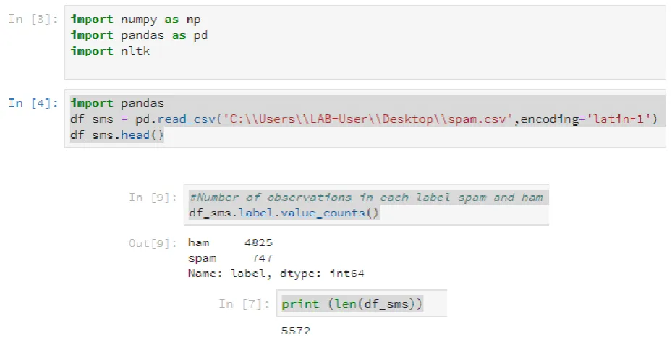Click the 'import nltk' line
The width and height of the screenshot is (672, 343).
111,51
